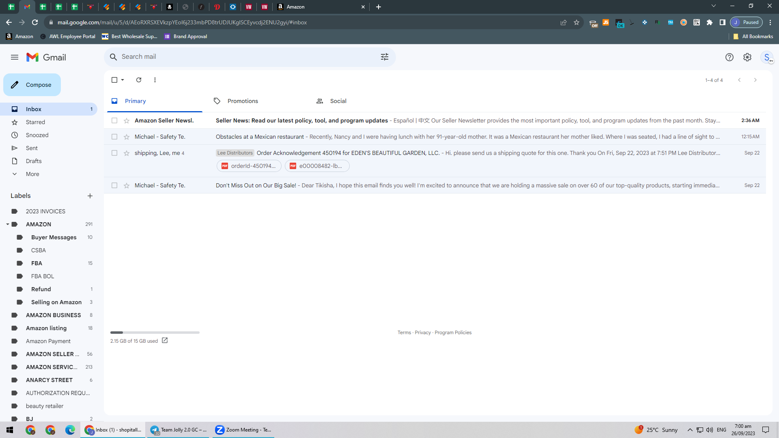Create a new label with plus icon
This screenshot has width=779, height=438.
point(90,196)
